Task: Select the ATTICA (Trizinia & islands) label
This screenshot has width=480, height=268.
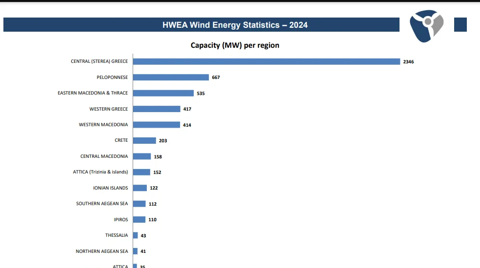Action: [100, 172]
